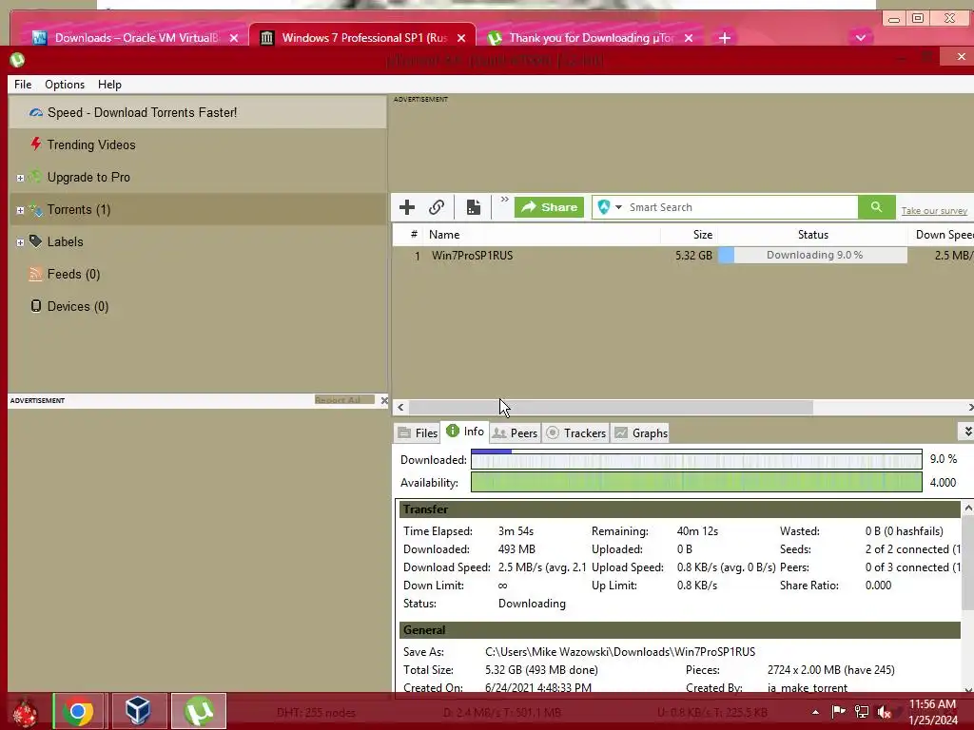Click the Downloaded pieces progress bar
The width and height of the screenshot is (974, 730).
click(x=696, y=459)
